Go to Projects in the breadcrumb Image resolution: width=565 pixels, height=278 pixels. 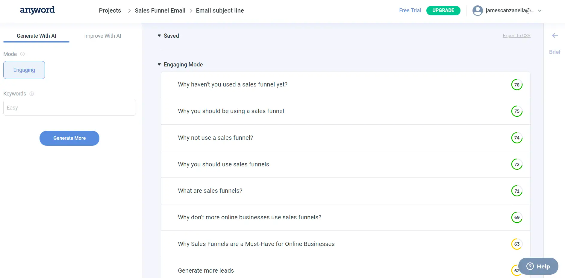pos(110,10)
